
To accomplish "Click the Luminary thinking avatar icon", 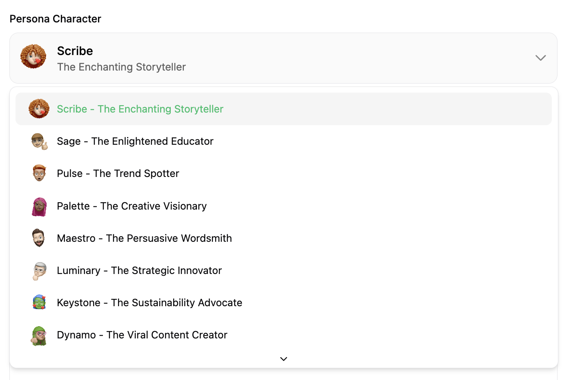I will (x=39, y=271).
